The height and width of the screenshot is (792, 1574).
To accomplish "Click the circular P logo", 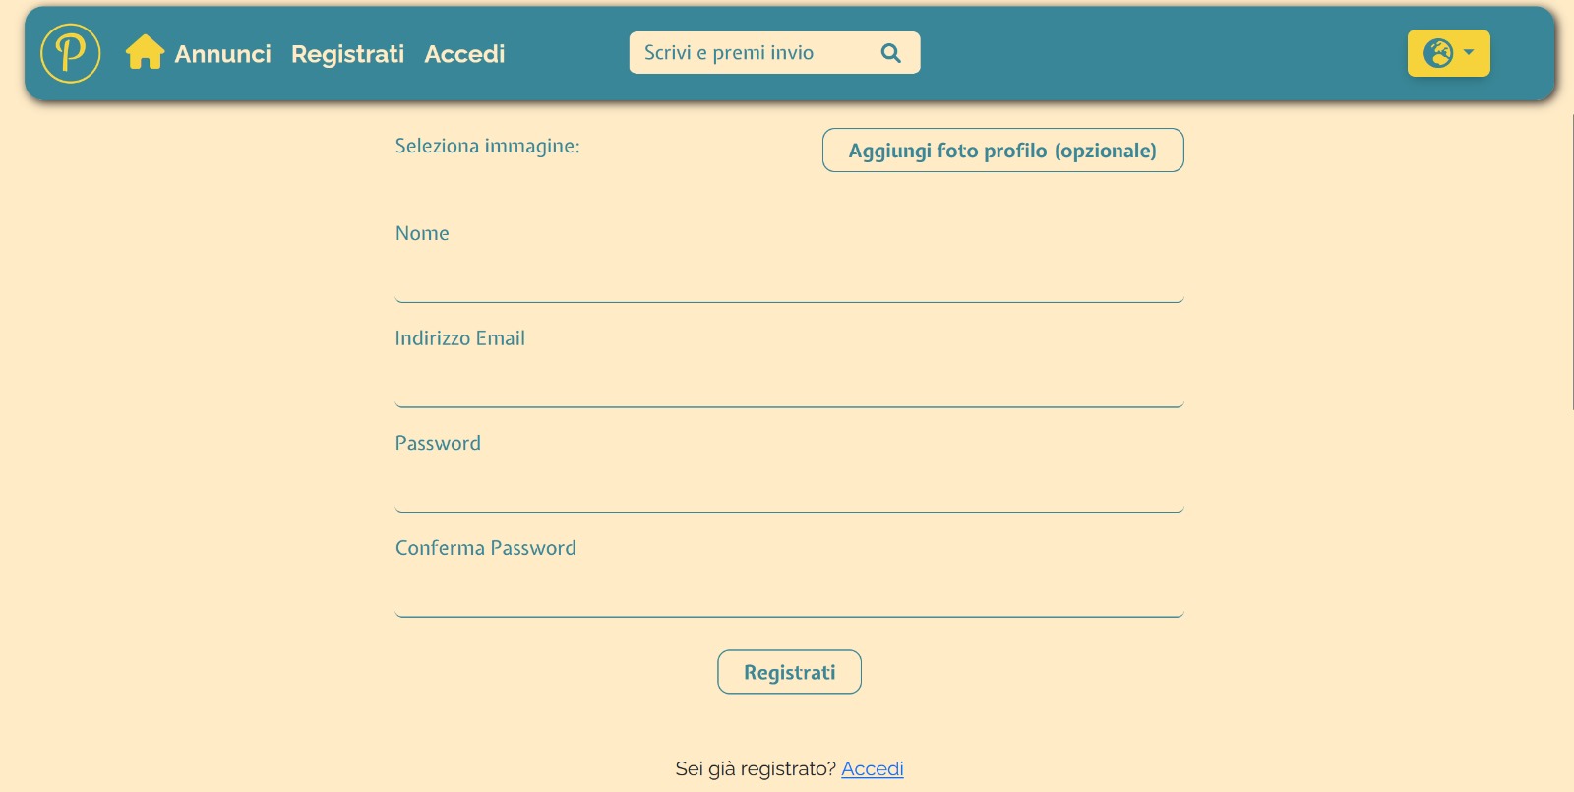I will [x=70, y=53].
